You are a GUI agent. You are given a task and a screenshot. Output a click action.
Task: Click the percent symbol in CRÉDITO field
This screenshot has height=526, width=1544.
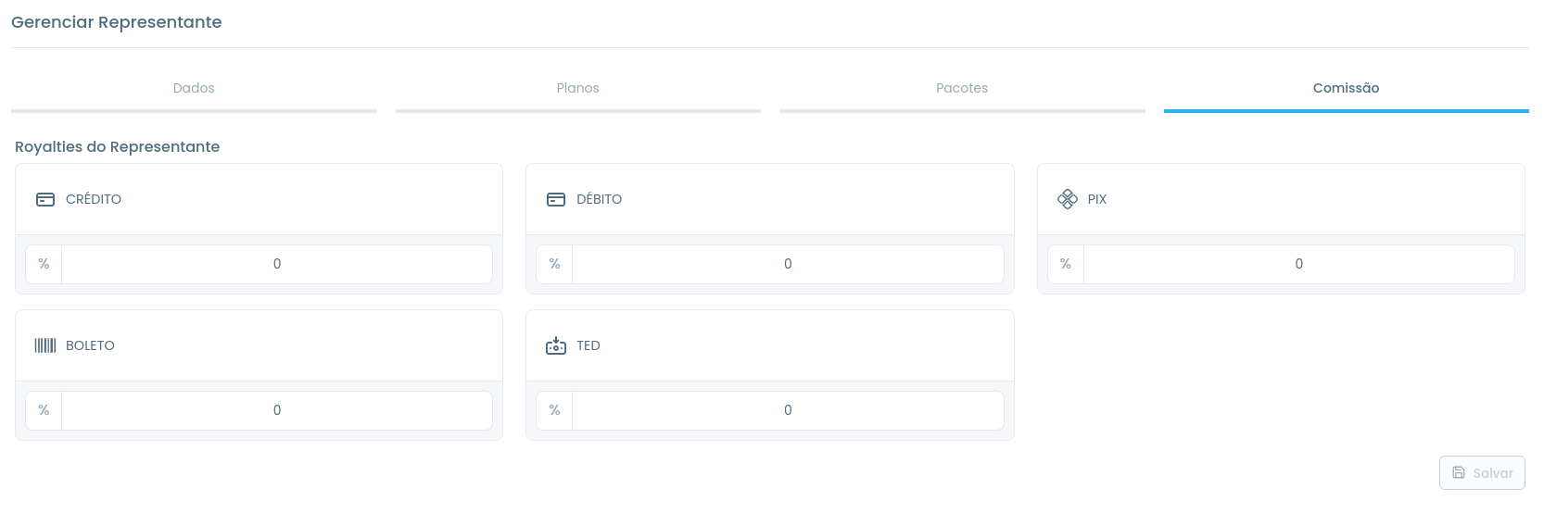44,264
